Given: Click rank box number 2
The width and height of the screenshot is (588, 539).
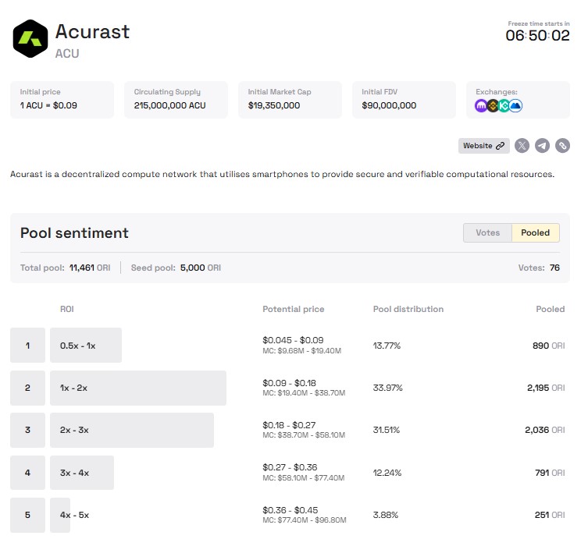Looking at the screenshot, I should point(28,388).
